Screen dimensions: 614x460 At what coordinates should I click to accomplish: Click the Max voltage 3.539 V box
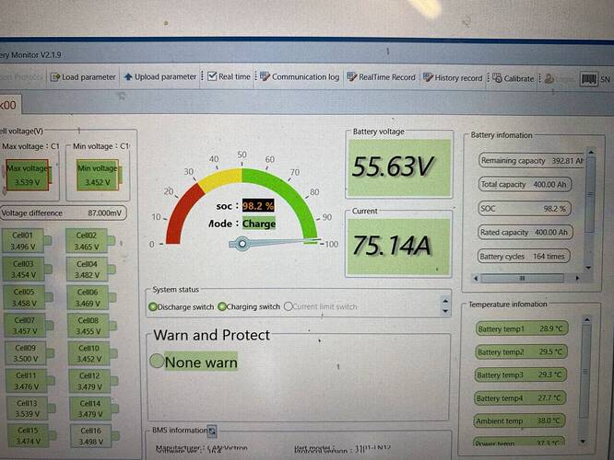point(28,175)
